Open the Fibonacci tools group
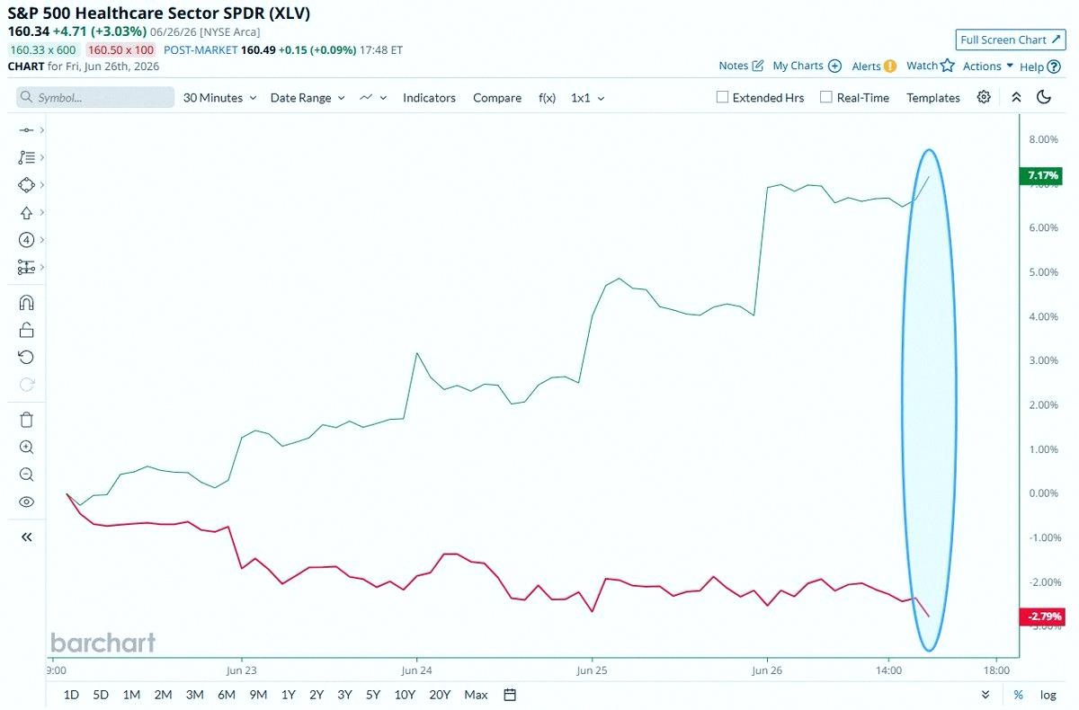The width and height of the screenshot is (1079, 710). [x=26, y=157]
